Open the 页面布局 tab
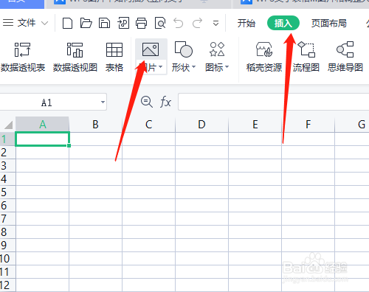 [x=329, y=24]
